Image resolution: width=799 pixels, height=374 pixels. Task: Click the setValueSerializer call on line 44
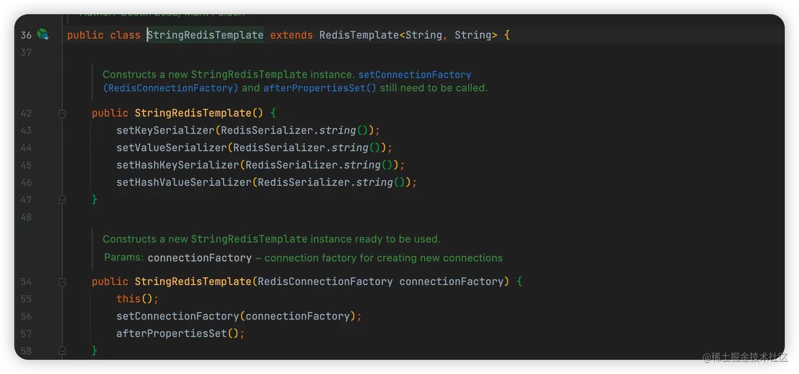pos(172,148)
